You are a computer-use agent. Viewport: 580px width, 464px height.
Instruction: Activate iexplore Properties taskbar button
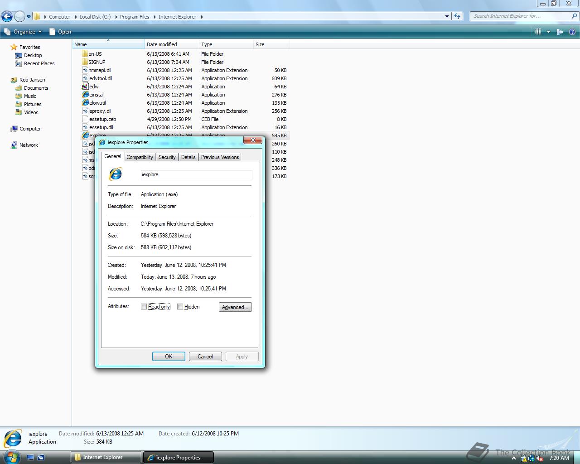point(178,457)
